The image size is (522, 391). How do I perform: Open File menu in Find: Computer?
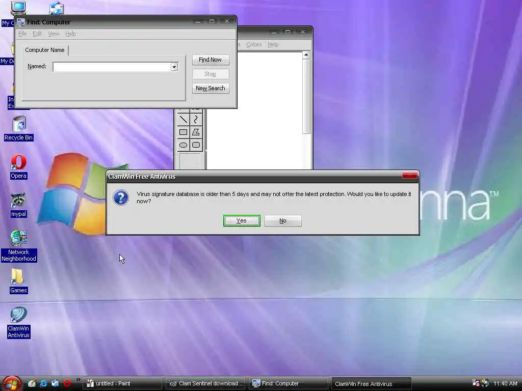[x=22, y=34]
